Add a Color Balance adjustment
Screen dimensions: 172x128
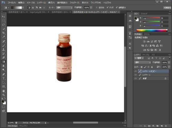click(x=146, y=46)
